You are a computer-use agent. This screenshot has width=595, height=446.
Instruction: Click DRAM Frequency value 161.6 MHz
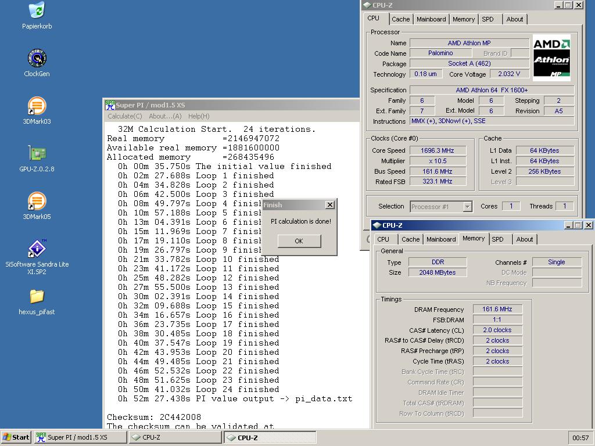497,309
